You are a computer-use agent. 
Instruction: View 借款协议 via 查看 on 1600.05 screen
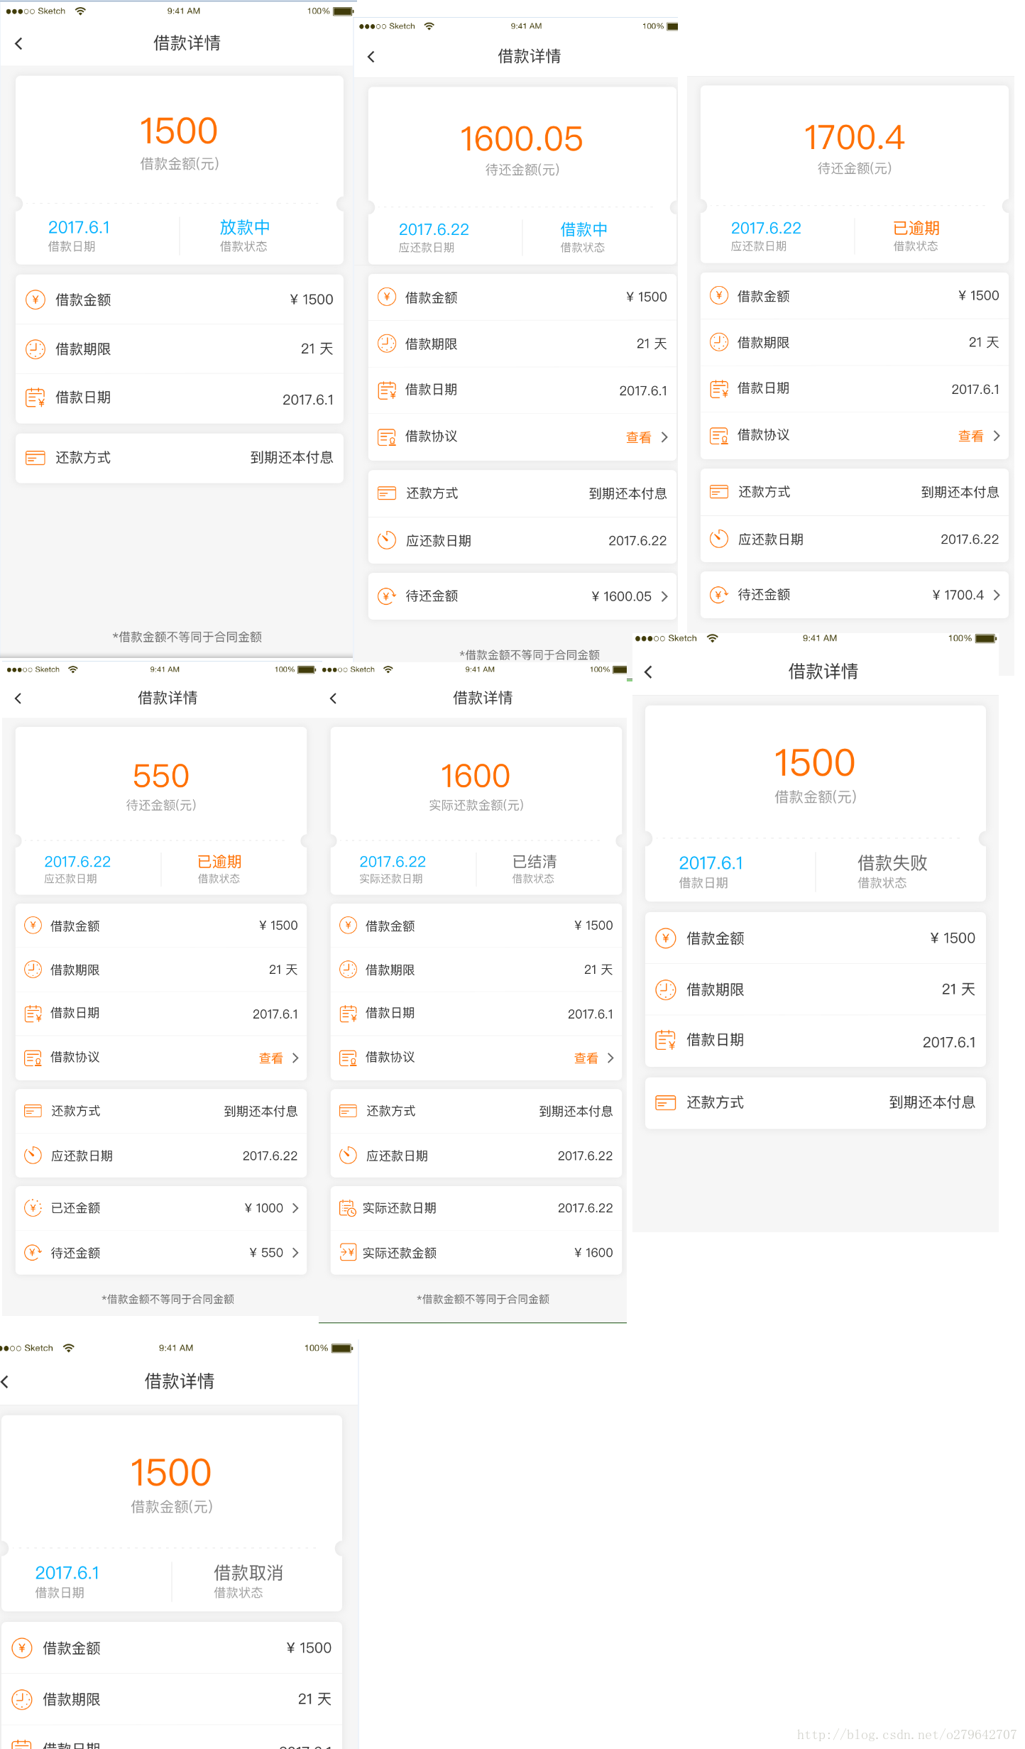coord(638,437)
